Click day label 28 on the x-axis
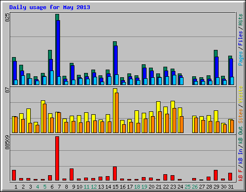The height and width of the screenshot is (192, 246). (209, 187)
